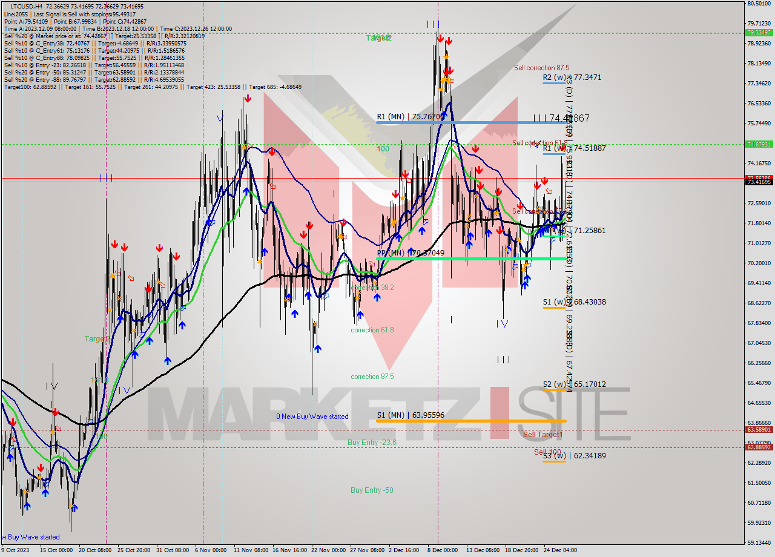Click the R1 (w) | 74.51887 label

(x=574, y=148)
